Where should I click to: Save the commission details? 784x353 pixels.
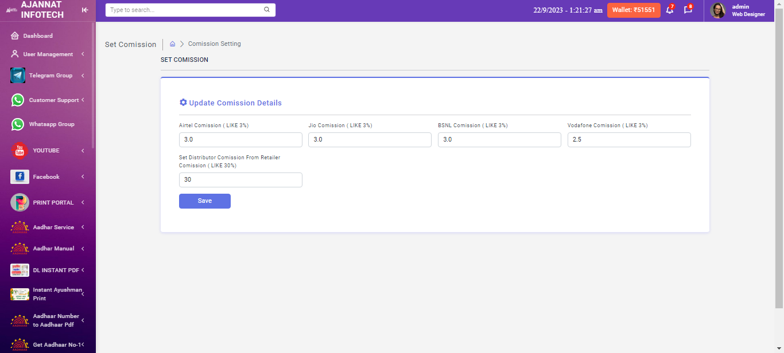(x=205, y=201)
